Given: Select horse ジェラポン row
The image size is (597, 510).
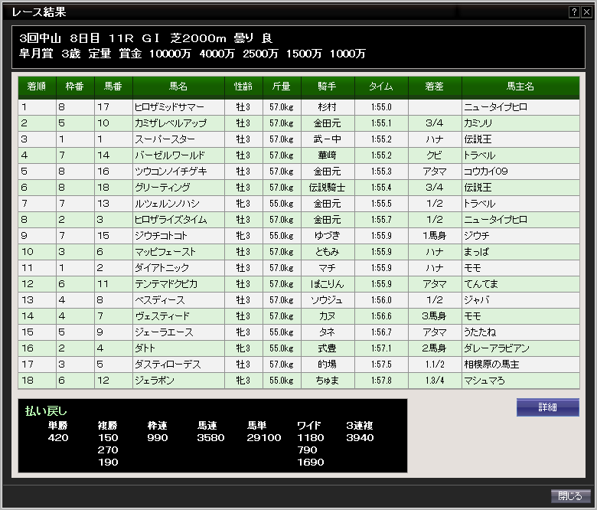Looking at the screenshot, I should click(298, 380).
